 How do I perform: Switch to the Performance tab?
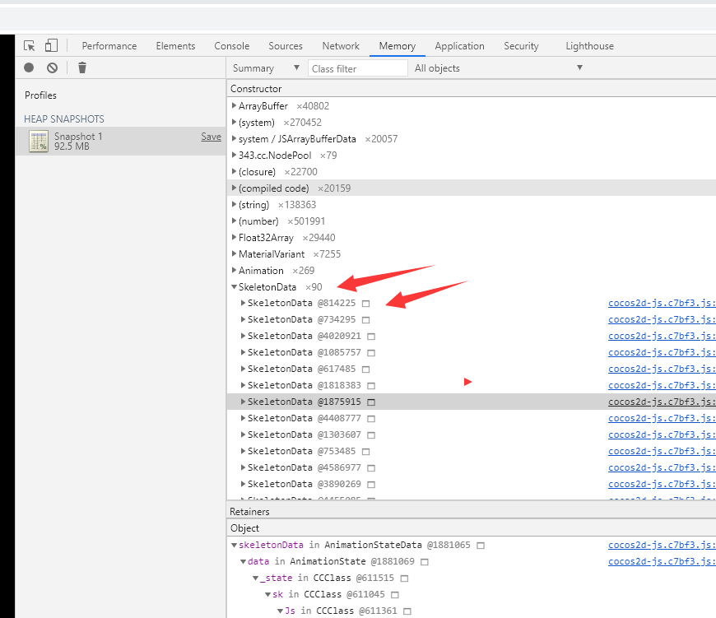pyautogui.click(x=109, y=46)
